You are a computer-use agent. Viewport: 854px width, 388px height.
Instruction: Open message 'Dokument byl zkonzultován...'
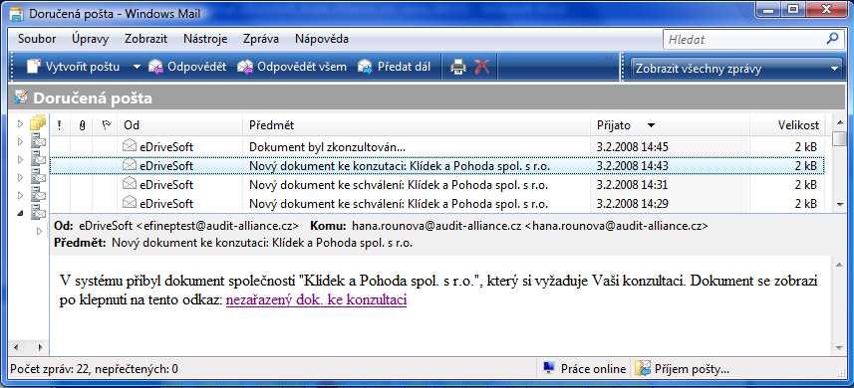327,146
